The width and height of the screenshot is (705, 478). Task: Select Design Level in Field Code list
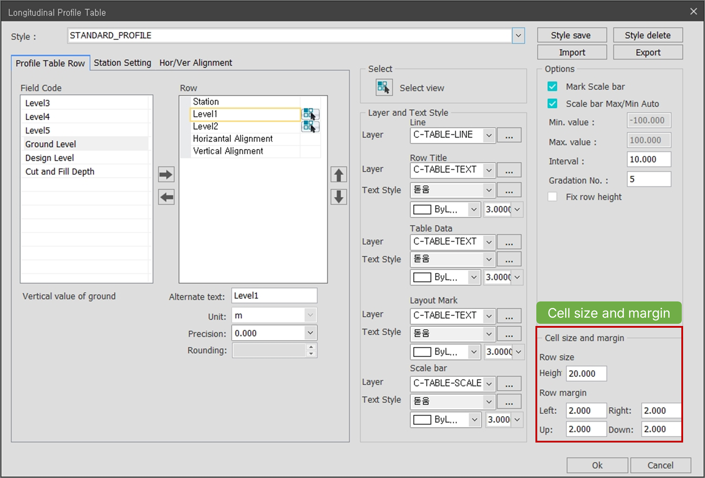(85, 158)
